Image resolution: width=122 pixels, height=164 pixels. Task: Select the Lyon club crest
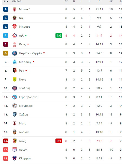15,150
